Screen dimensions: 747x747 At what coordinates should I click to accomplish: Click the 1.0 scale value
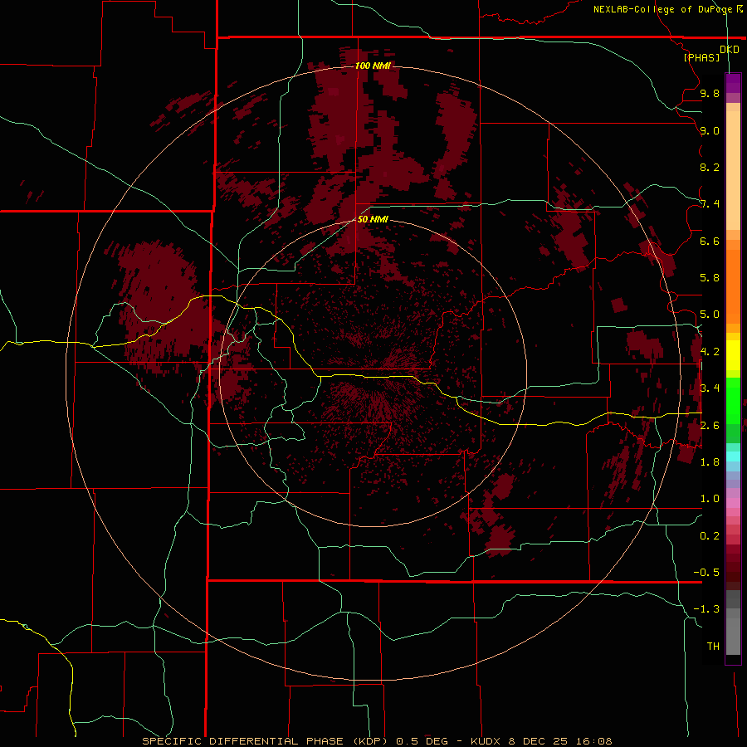[x=710, y=499]
